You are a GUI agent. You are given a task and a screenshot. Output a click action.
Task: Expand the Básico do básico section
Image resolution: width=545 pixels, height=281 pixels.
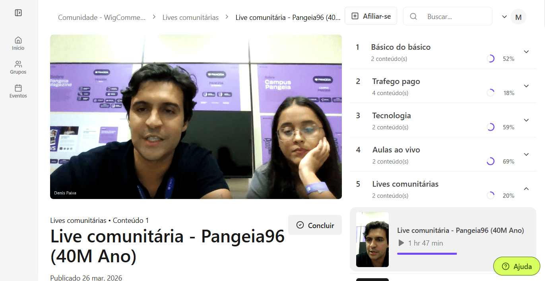click(526, 52)
